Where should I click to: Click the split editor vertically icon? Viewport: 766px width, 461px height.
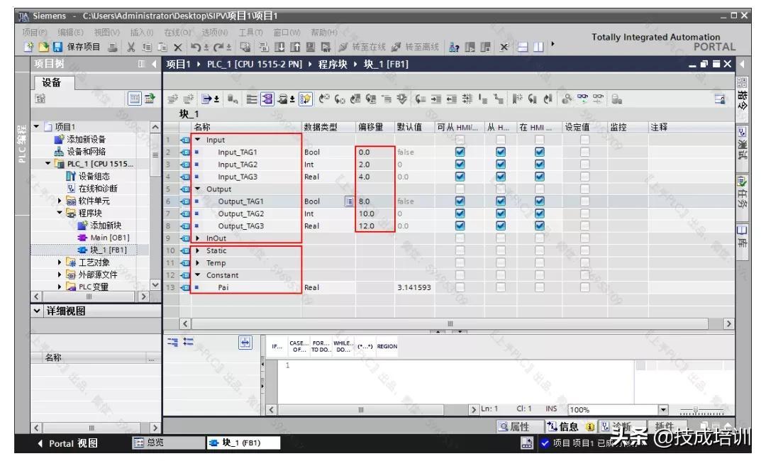click(x=538, y=47)
